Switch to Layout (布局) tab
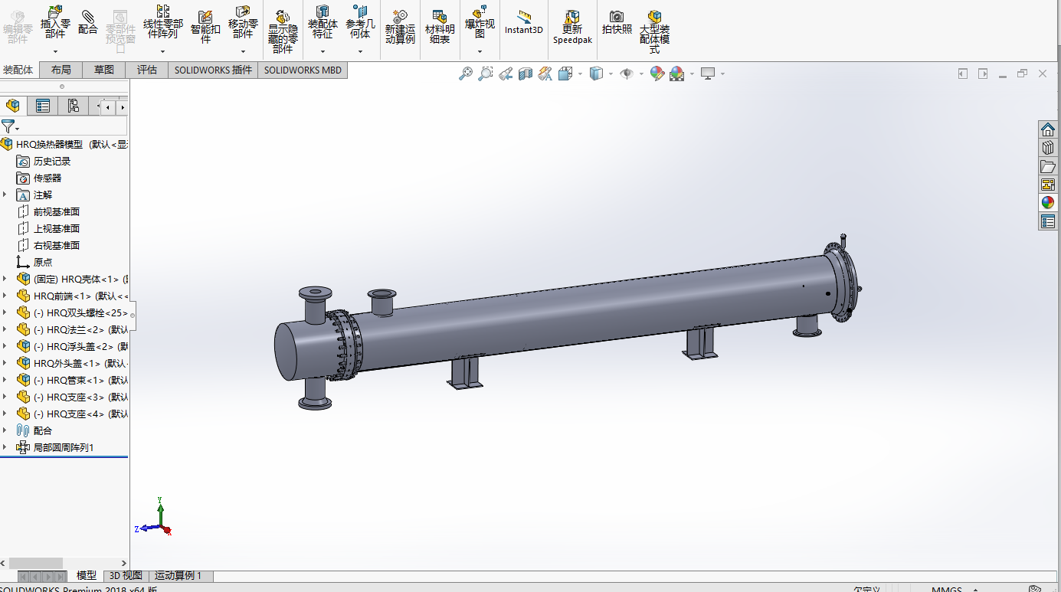 [x=61, y=70]
